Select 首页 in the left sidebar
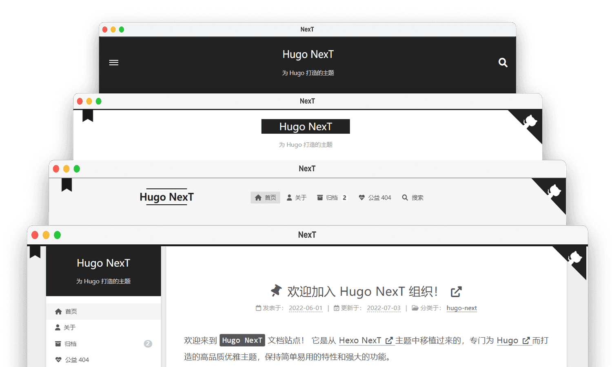 tap(71, 312)
